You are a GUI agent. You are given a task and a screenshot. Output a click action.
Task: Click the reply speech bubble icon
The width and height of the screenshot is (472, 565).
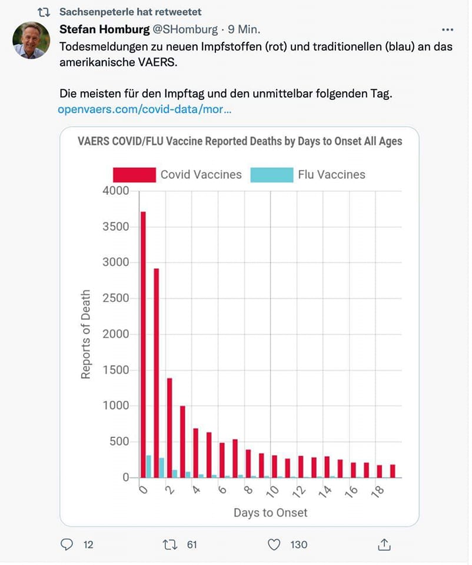click(67, 544)
